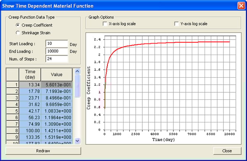247x161 pixels.
Task: Click the Start Loading input field
Action: (x=57, y=44)
